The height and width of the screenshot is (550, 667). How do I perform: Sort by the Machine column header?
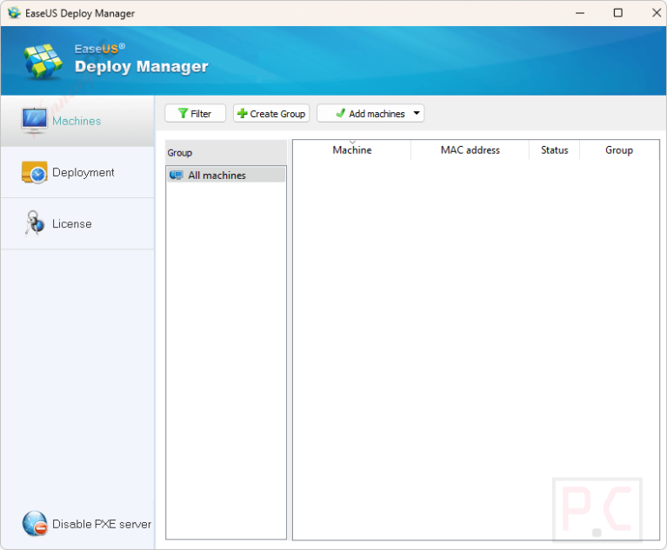(352, 150)
